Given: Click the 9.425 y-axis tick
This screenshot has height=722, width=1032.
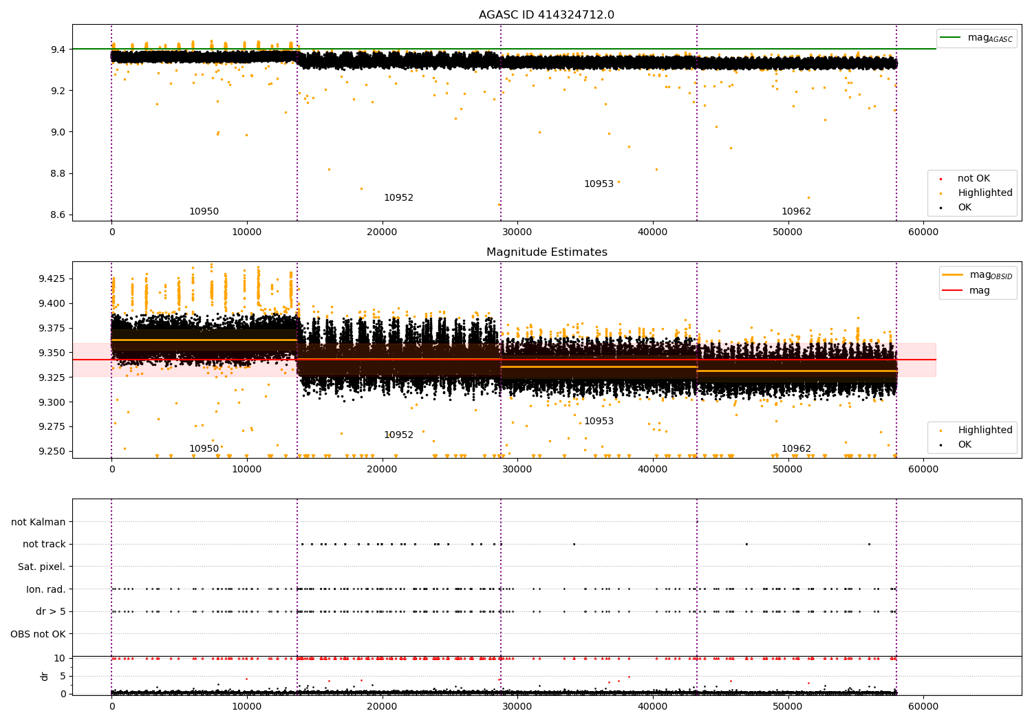Looking at the screenshot, I should pos(52,278).
